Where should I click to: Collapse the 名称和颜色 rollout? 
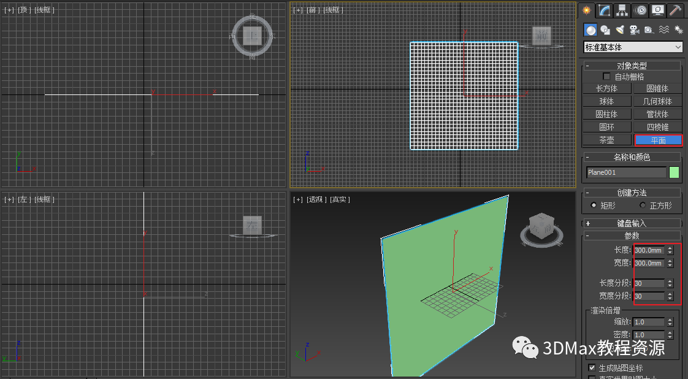(632, 157)
